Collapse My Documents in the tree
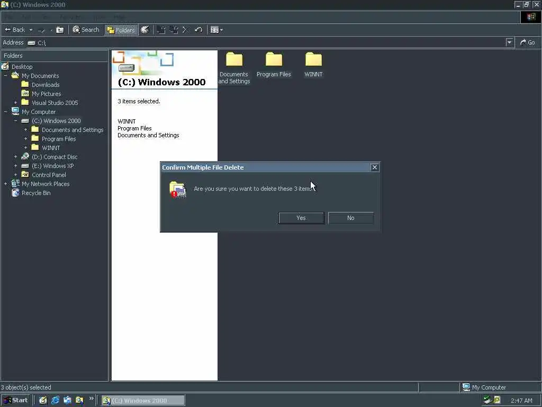This screenshot has height=407, width=542. click(x=5, y=75)
